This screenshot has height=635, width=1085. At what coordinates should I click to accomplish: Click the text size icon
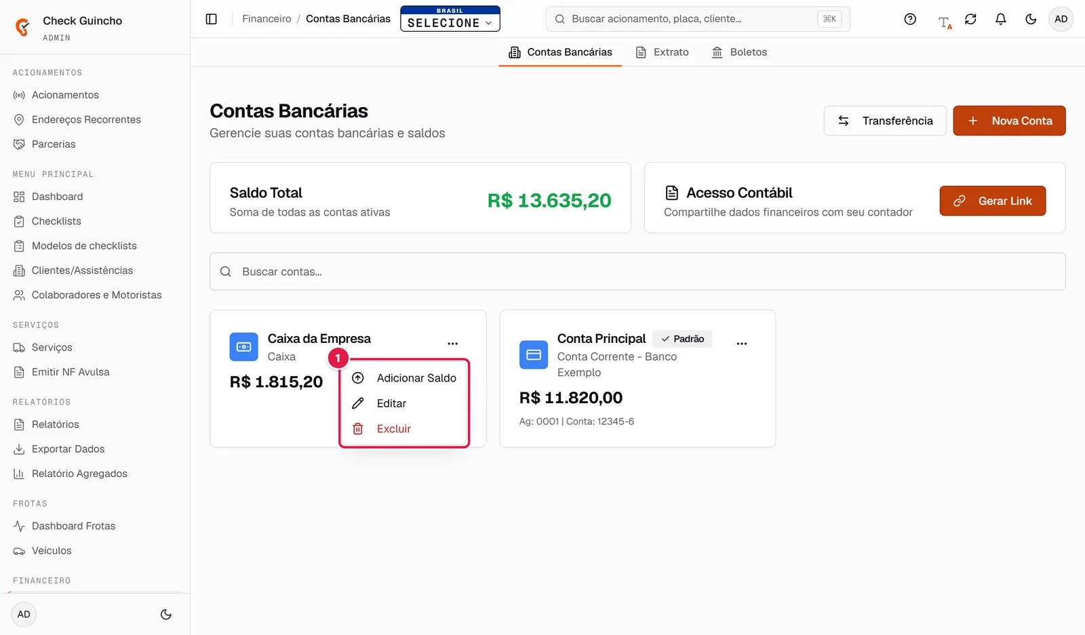pos(945,22)
